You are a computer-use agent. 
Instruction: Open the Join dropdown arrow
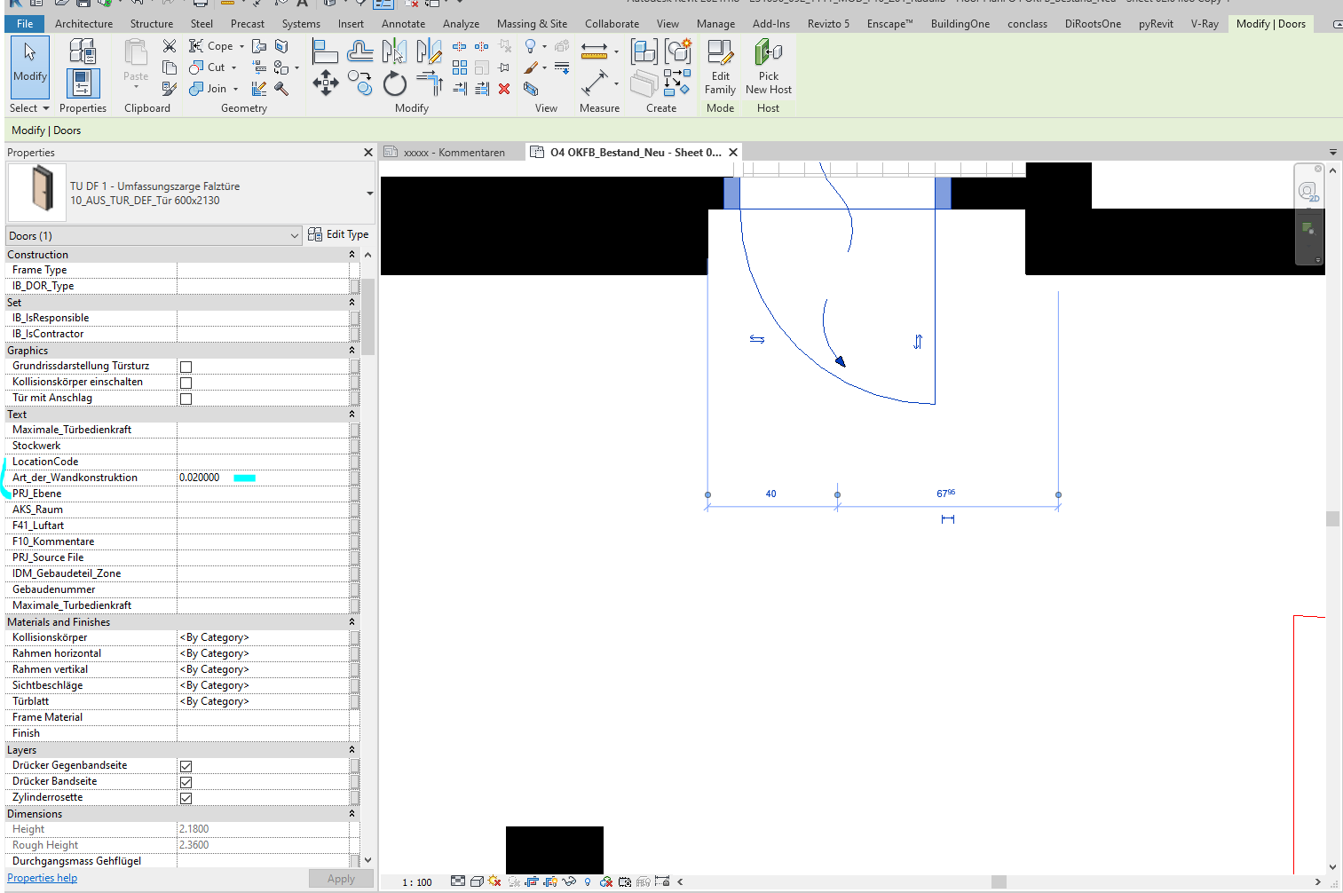point(235,89)
